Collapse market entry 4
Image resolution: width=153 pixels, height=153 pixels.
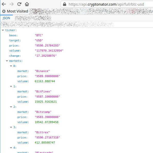pyautogui.click(x=11, y=148)
